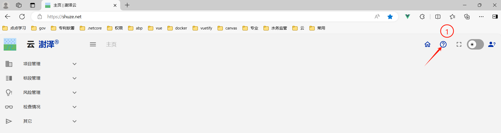Click the home icon in app header
501x133 pixels.
click(428, 44)
